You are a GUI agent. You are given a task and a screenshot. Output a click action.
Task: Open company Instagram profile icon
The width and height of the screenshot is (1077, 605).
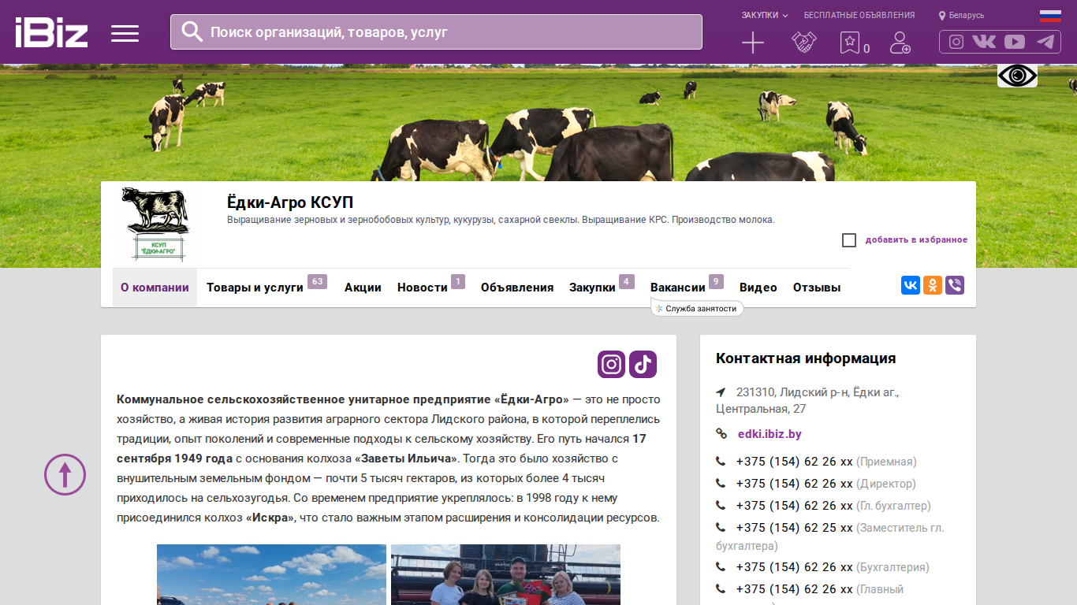pyautogui.click(x=611, y=364)
